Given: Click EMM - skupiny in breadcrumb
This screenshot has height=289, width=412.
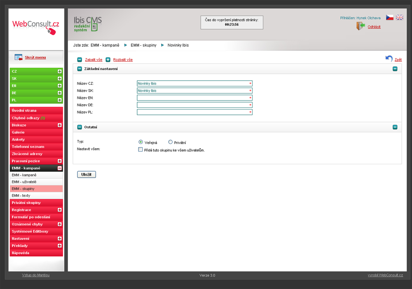Looking at the screenshot, I should coord(143,45).
